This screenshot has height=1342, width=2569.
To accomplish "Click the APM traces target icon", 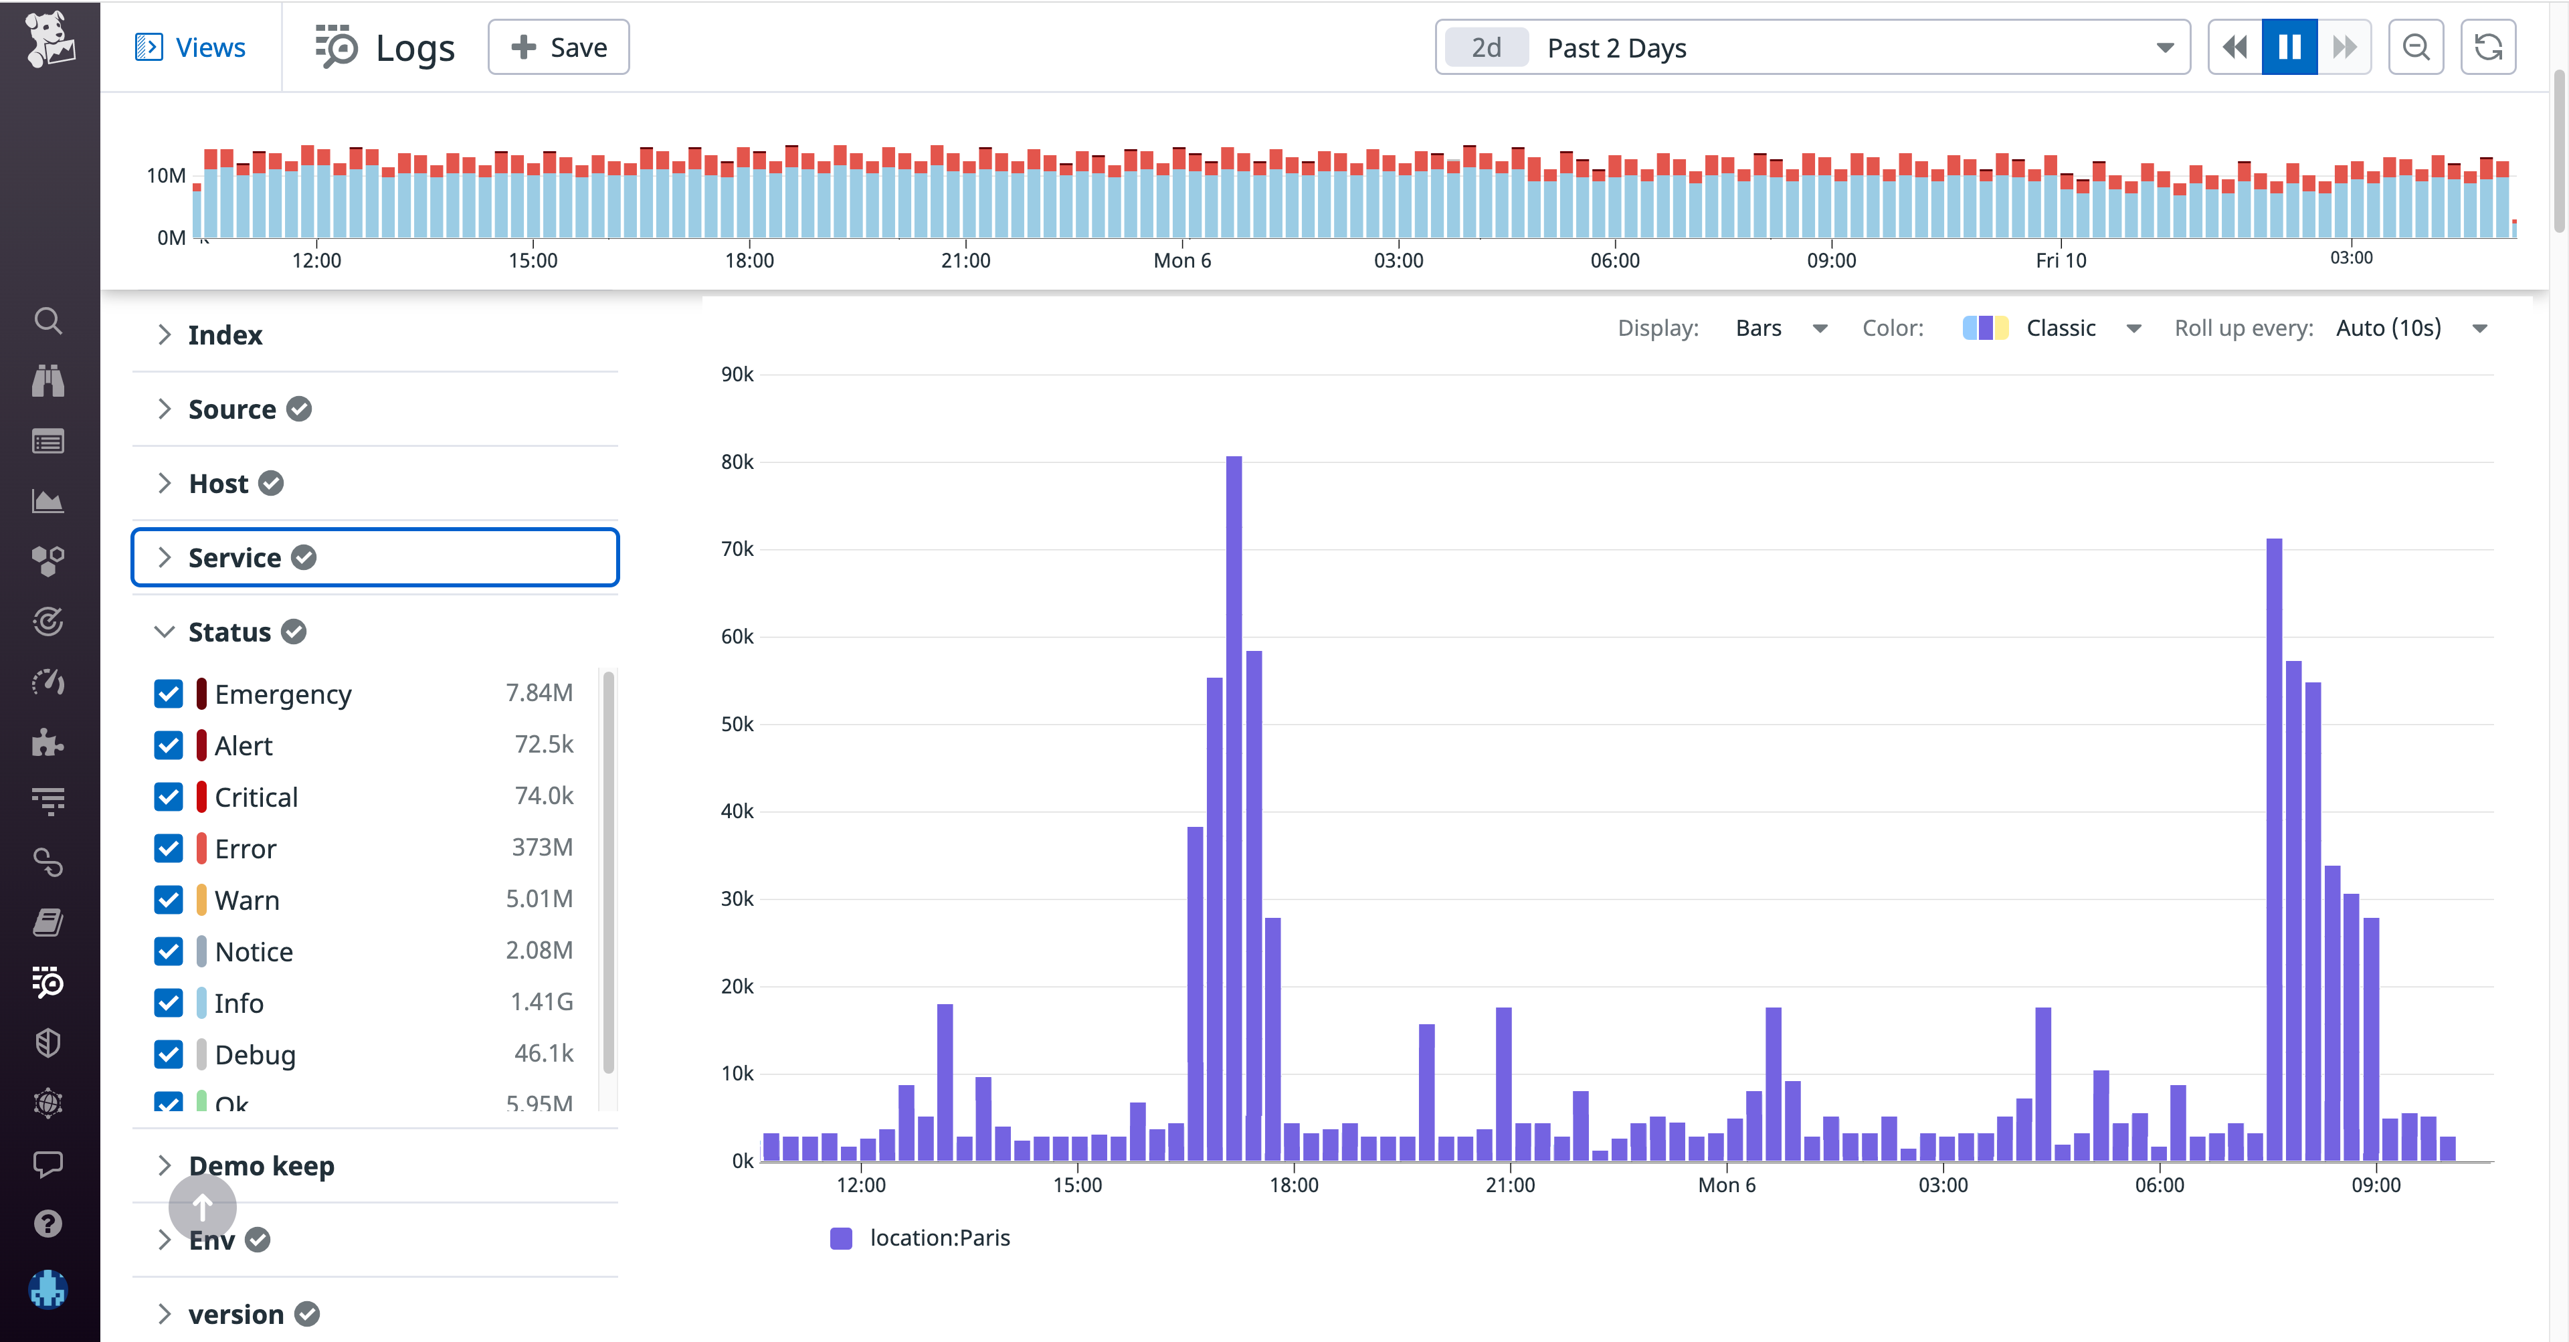I will point(48,622).
